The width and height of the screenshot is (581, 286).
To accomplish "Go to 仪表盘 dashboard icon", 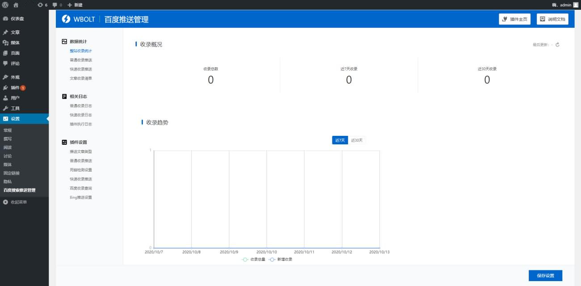I will pos(5,19).
